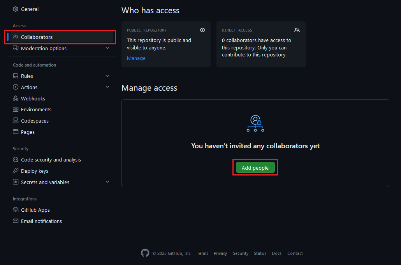401x265 pixels.
Task: Click the Code security shield-search icon
Action: click(16, 160)
